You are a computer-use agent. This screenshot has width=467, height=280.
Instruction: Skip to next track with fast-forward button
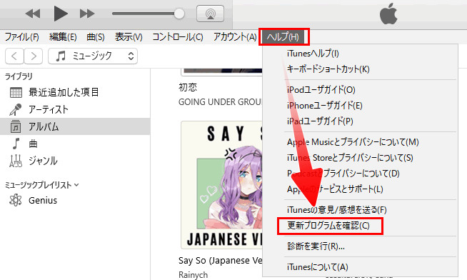87,14
